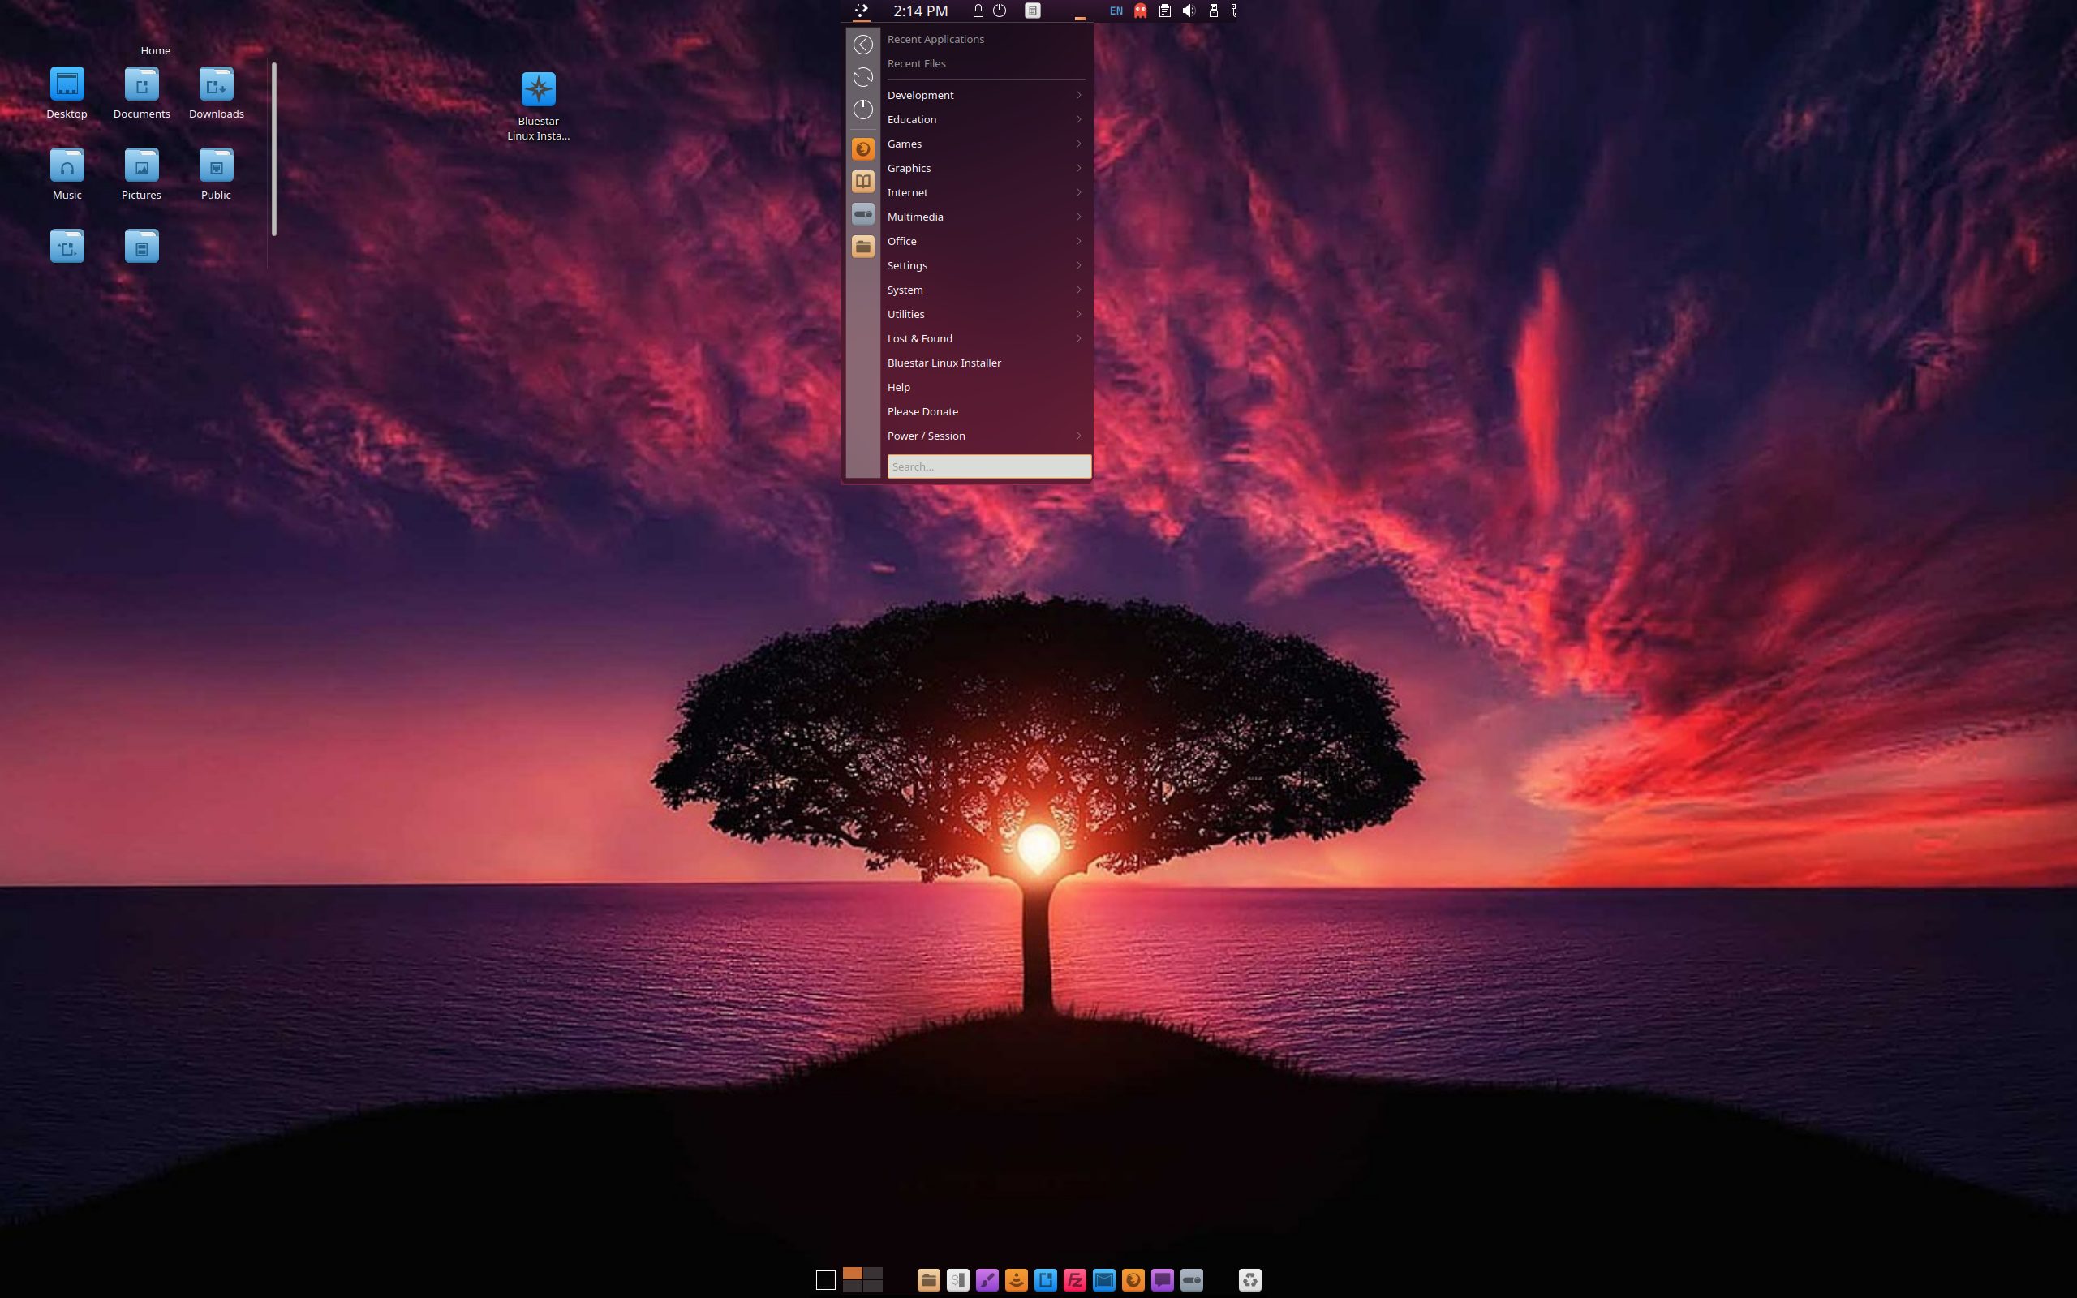Click the Please Donate entry
The height and width of the screenshot is (1298, 2077).
coord(922,412)
